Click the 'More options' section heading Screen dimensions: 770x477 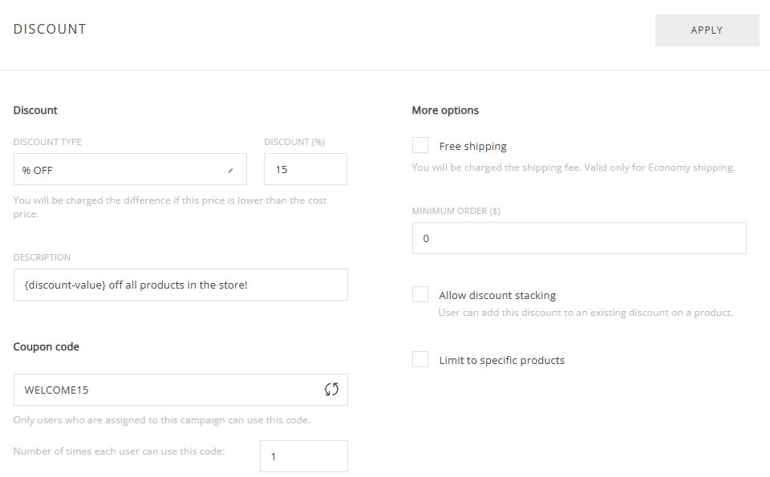click(x=445, y=111)
